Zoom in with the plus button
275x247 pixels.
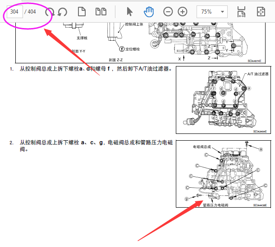183,12
